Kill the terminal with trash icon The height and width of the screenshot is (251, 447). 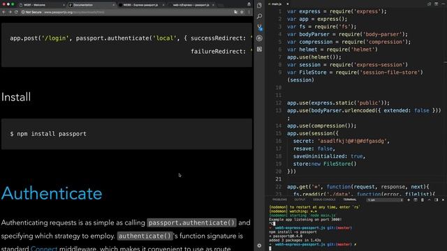coord(422,200)
